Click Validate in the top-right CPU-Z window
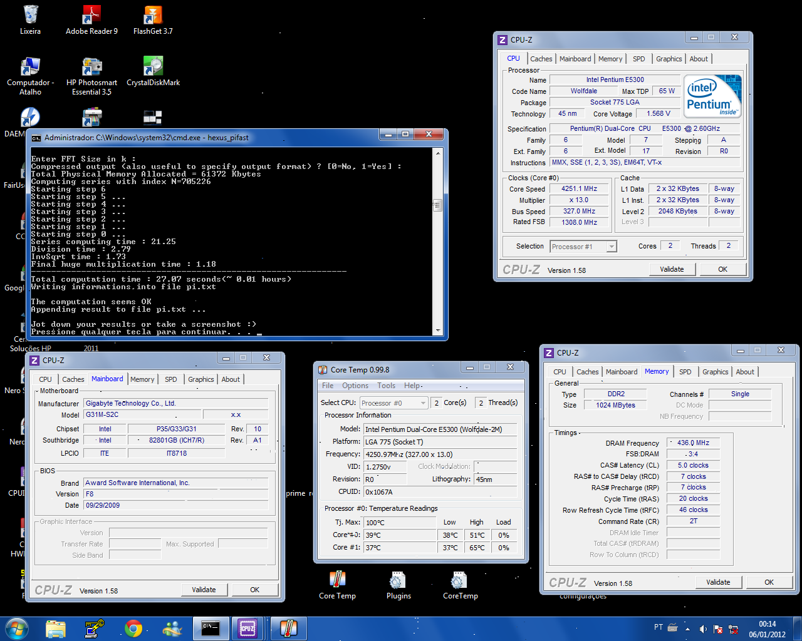 (x=672, y=269)
